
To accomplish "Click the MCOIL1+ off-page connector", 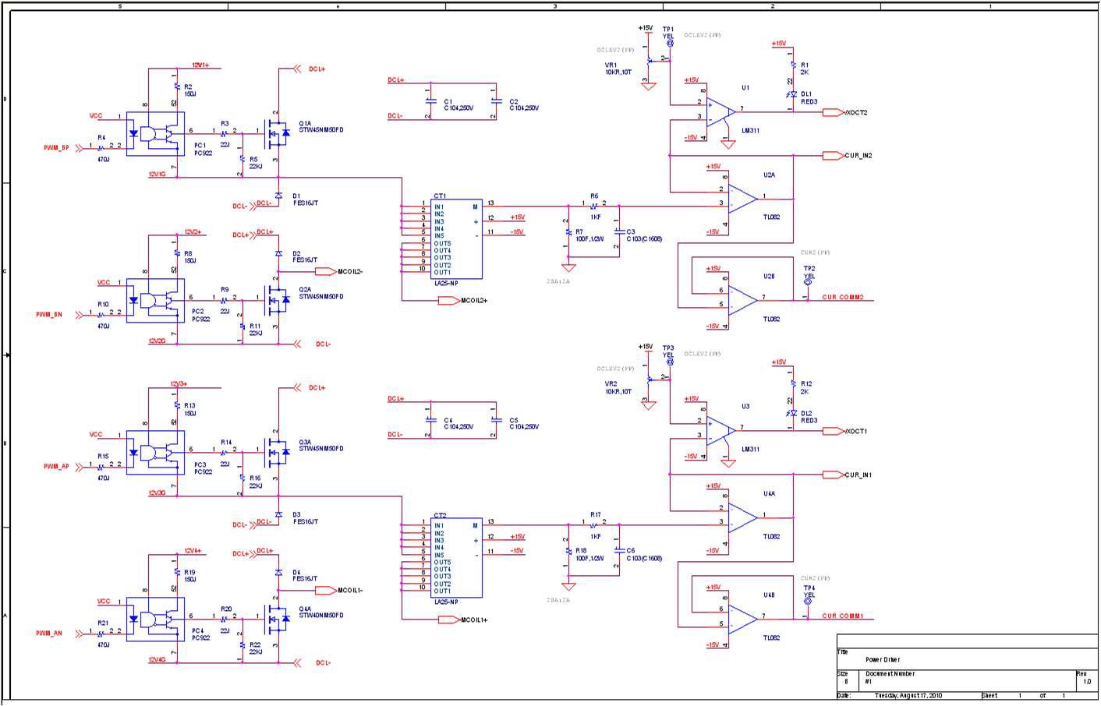I will click(449, 620).
